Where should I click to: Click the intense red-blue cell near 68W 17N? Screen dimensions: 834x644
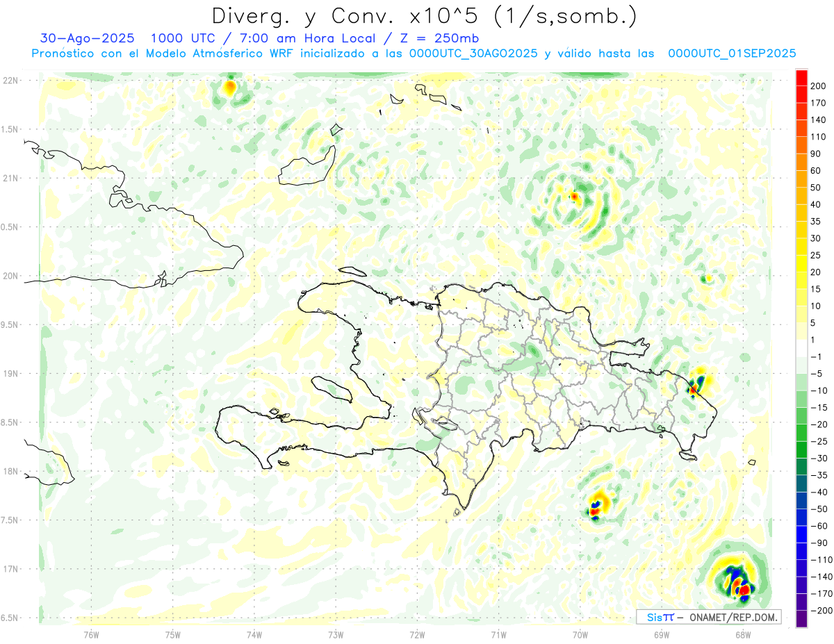739,583
